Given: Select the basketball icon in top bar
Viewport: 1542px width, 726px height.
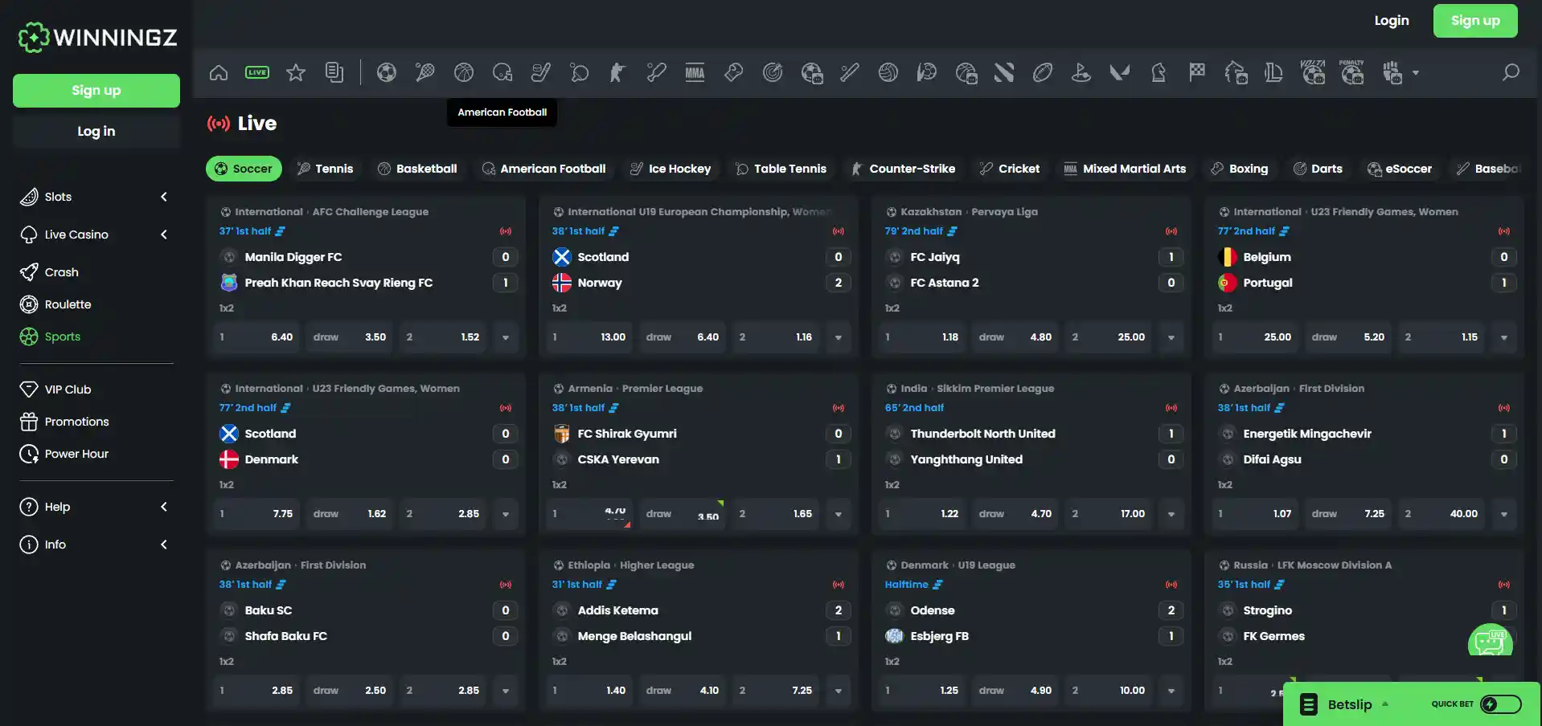Looking at the screenshot, I should (464, 73).
